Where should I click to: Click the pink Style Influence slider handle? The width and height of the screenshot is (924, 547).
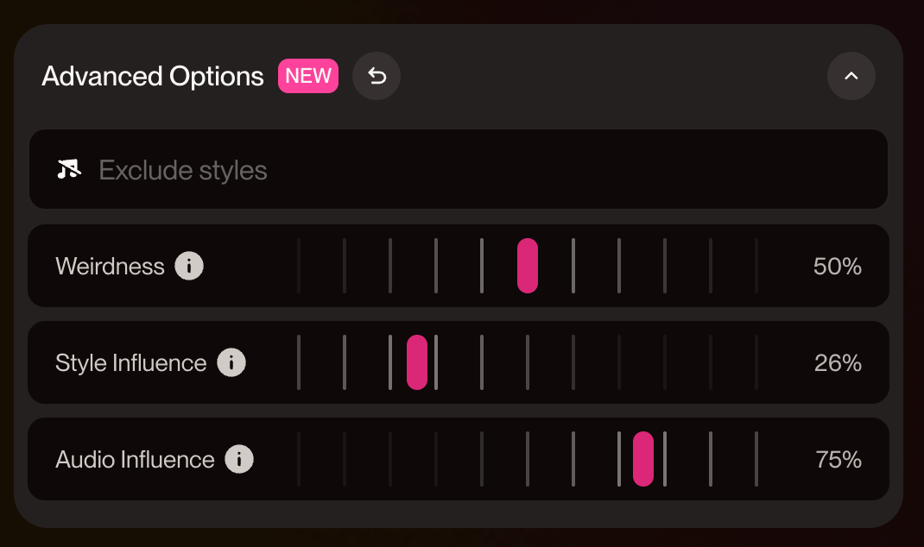tap(418, 362)
